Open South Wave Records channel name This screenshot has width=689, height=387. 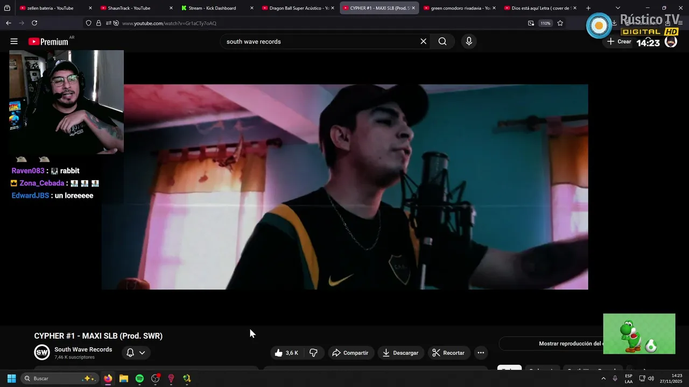pyautogui.click(x=83, y=349)
